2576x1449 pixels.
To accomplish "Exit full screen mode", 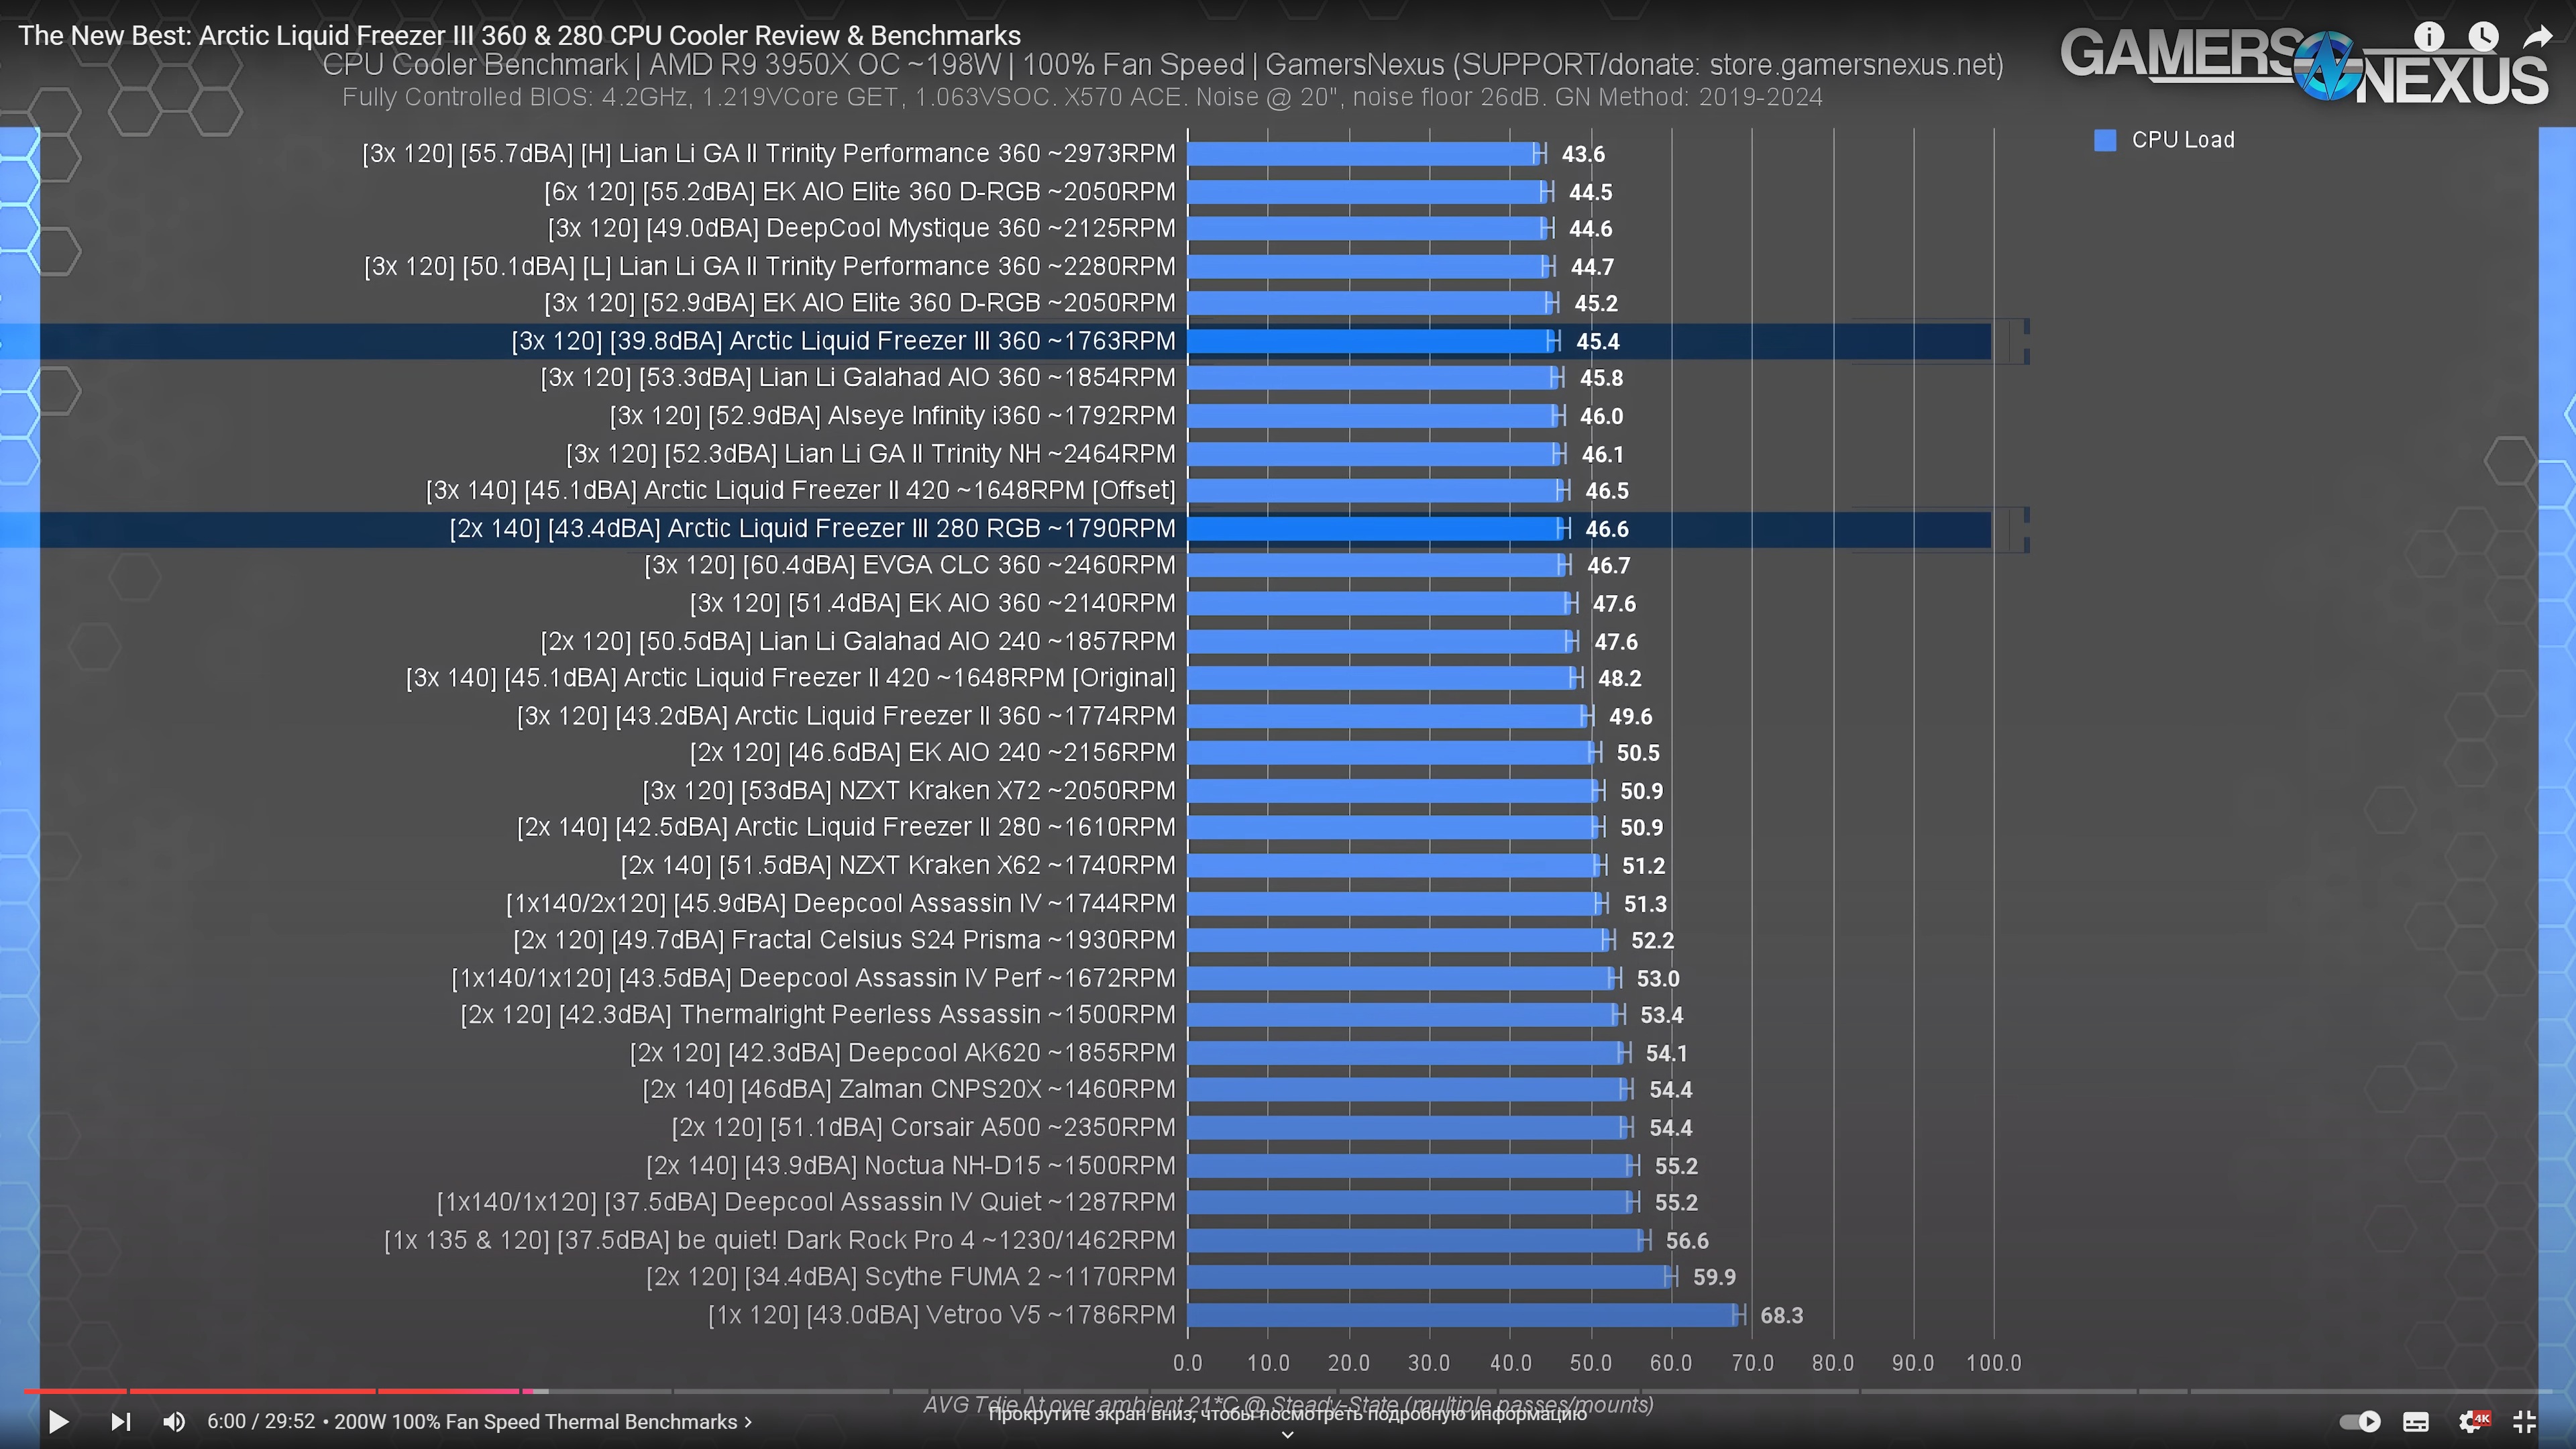I will tap(2525, 1421).
